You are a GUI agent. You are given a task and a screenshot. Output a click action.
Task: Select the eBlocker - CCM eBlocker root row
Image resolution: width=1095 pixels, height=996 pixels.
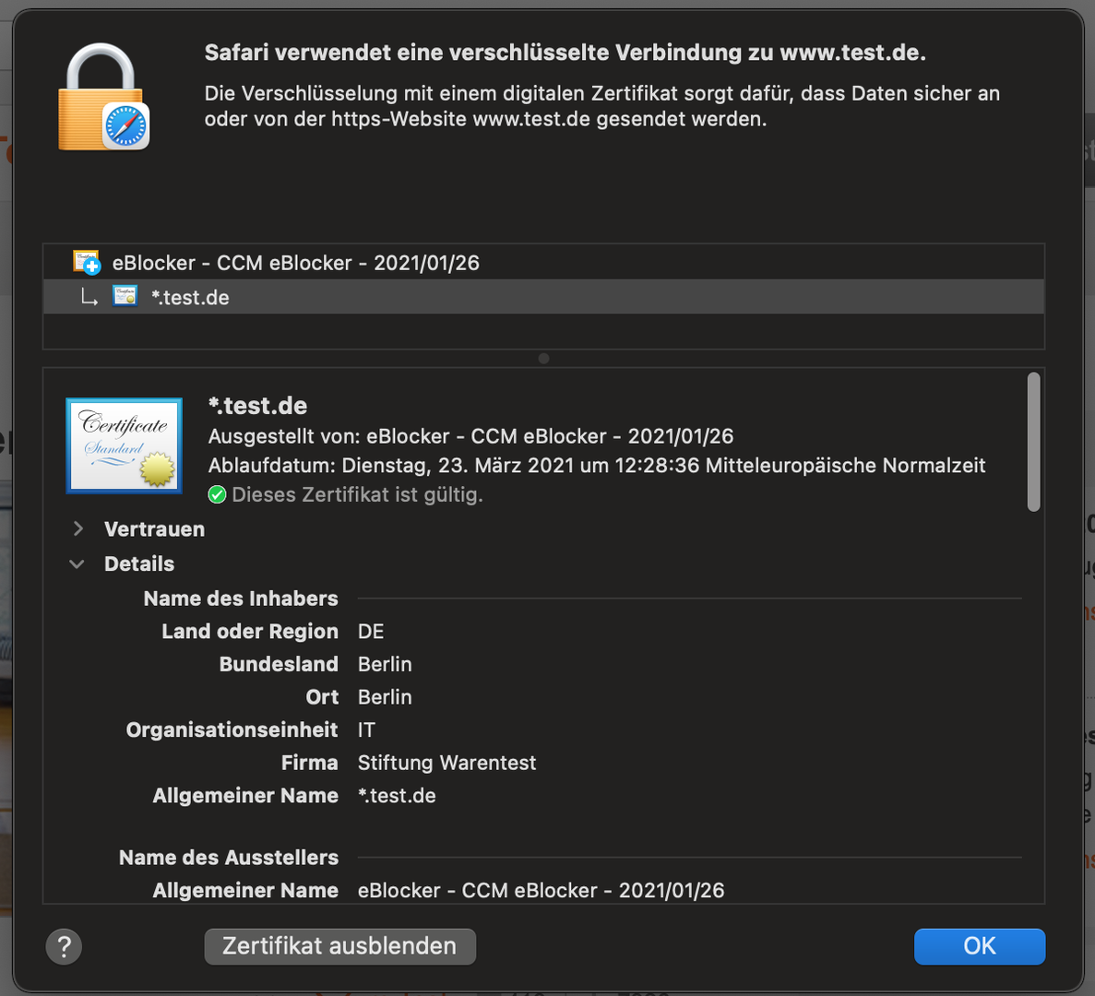[x=543, y=263]
